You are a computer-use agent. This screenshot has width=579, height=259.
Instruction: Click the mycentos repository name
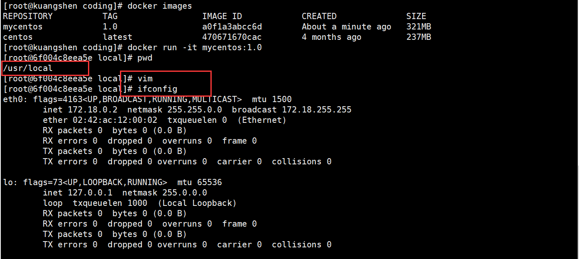point(23,27)
